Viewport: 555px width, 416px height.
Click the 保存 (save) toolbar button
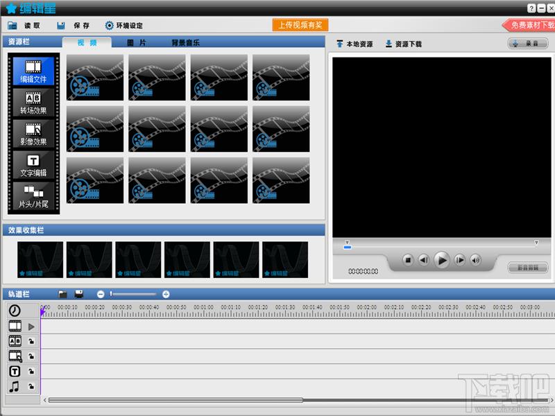point(74,26)
